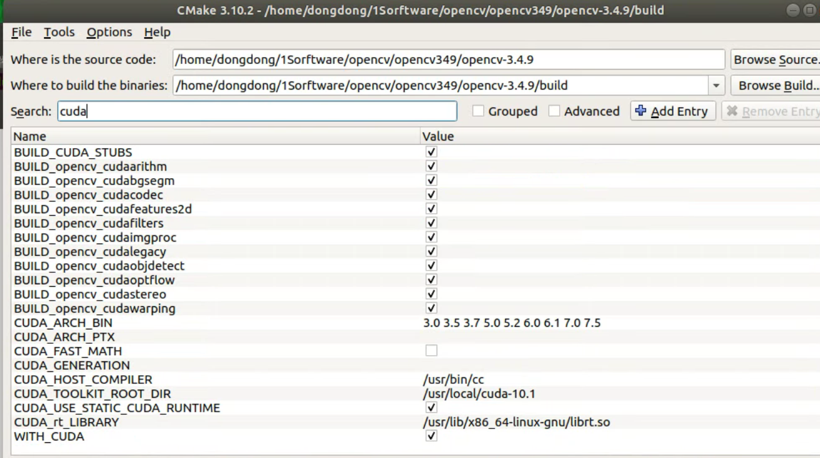
Task: Click the Browse Source button
Action: coord(775,60)
